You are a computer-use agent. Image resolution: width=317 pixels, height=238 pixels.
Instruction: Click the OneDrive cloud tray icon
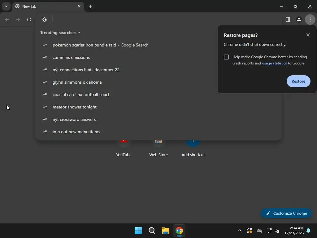(259, 231)
